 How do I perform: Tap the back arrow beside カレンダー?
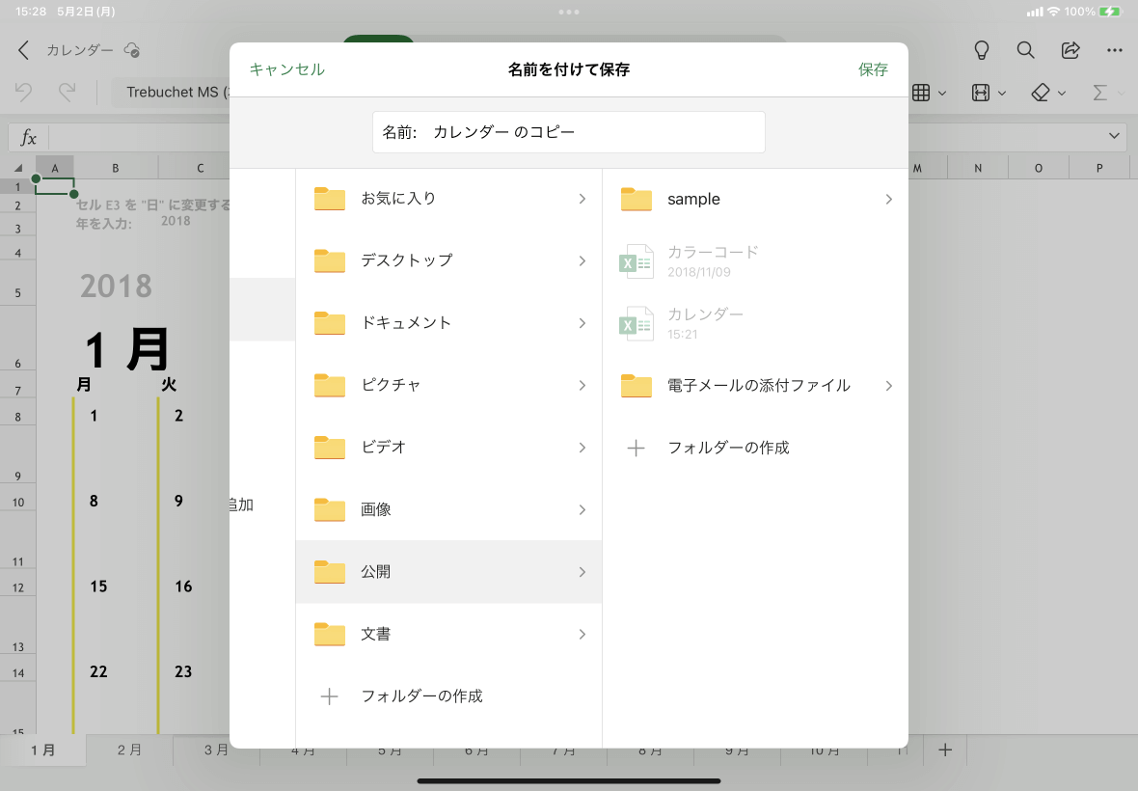[x=24, y=50]
